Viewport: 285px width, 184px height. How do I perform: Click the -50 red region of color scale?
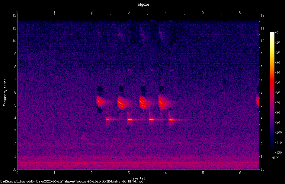click(272, 83)
